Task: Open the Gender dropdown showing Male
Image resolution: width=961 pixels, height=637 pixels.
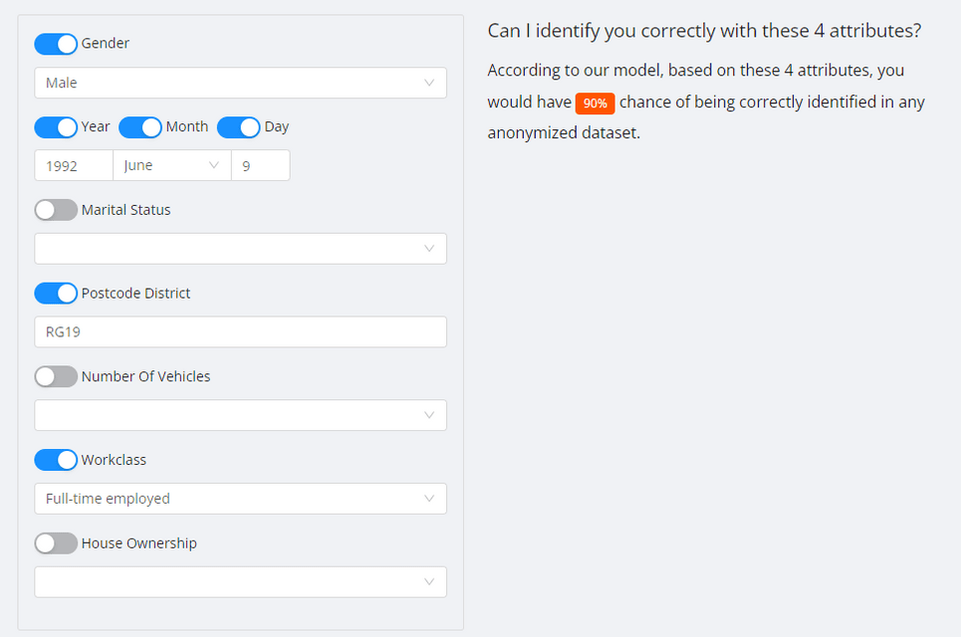Action: click(x=240, y=83)
